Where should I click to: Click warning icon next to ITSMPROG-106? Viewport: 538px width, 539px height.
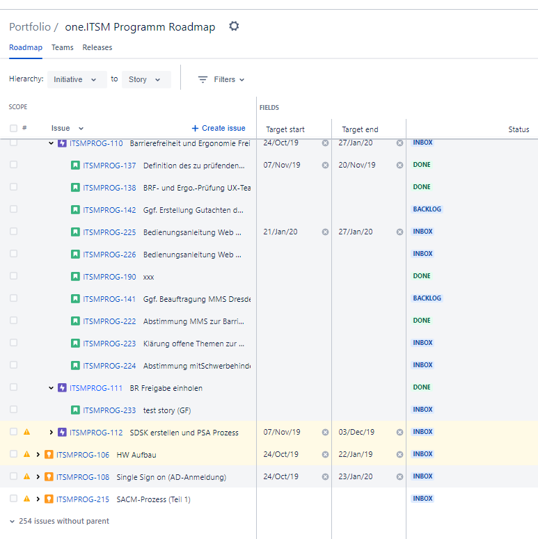[27, 454]
